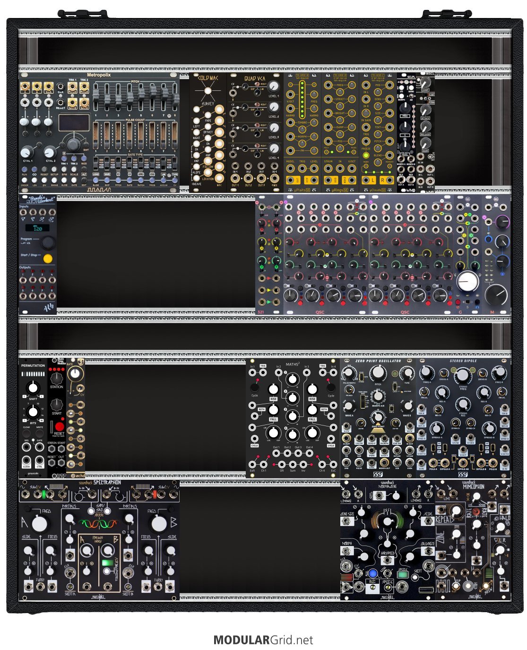Image resolution: width=527 pixels, height=650 pixels.
Task: Select the 321 module panel
Action: tap(269, 254)
